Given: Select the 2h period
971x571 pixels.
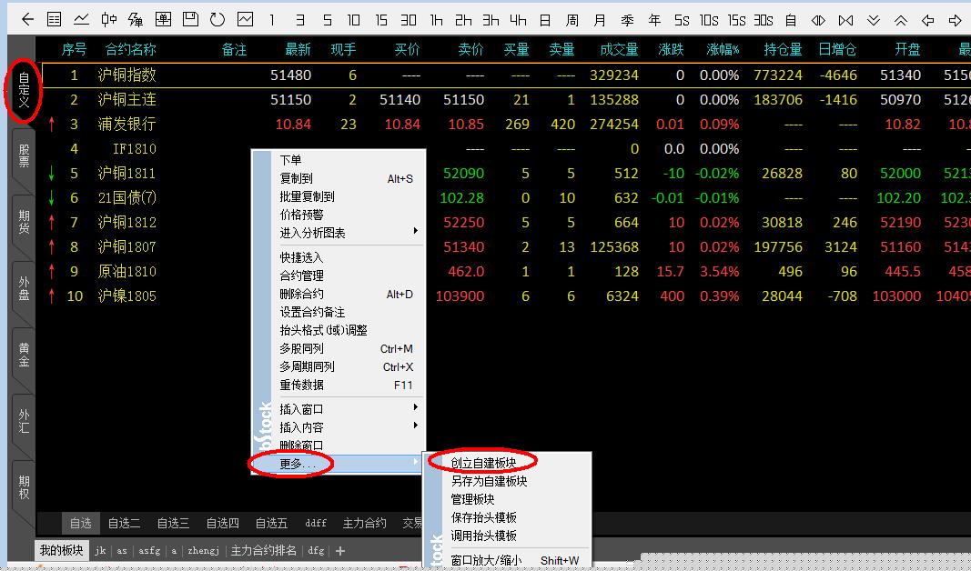Looking at the screenshot, I should point(463,20).
